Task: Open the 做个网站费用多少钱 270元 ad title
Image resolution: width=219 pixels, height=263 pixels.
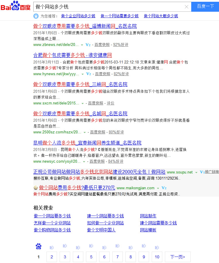Action: tap(77, 188)
